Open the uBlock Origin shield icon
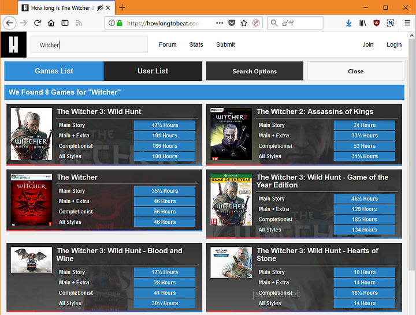416x315 pixels. tap(377, 23)
